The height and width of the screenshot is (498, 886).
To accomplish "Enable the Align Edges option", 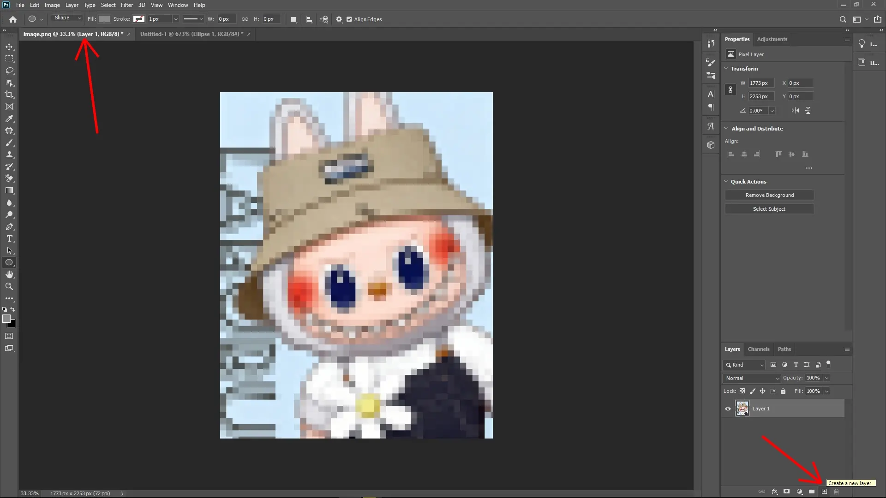I will point(350,19).
